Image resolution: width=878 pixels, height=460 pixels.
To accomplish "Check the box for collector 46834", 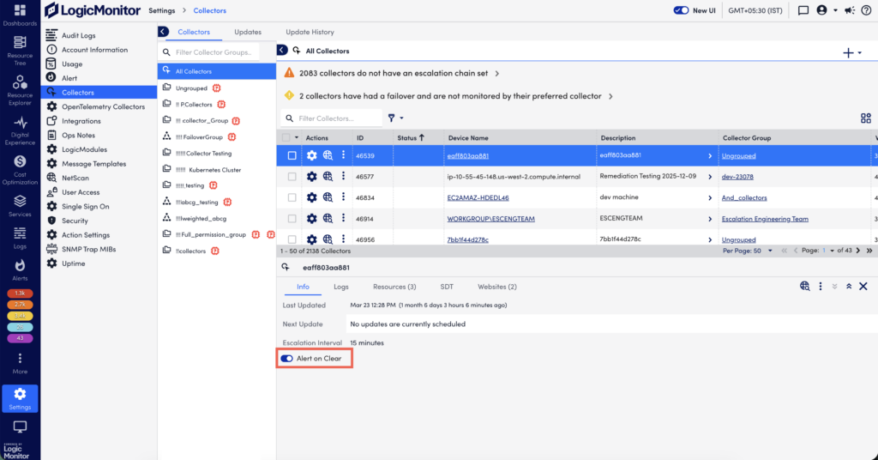I will [x=292, y=197].
